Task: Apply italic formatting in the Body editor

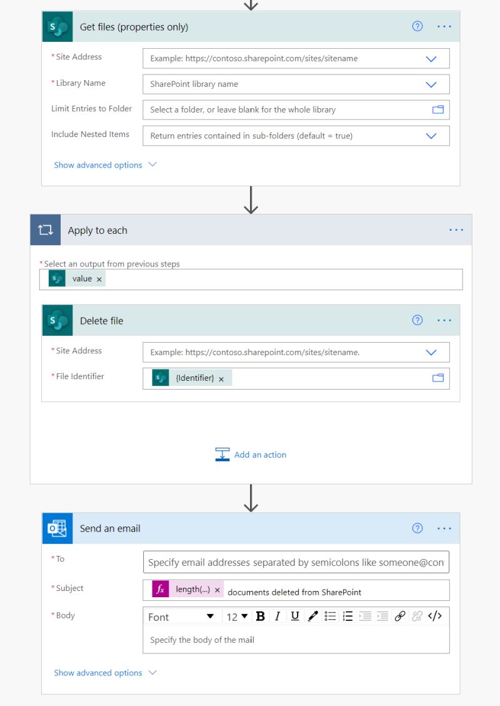Action: [277, 616]
